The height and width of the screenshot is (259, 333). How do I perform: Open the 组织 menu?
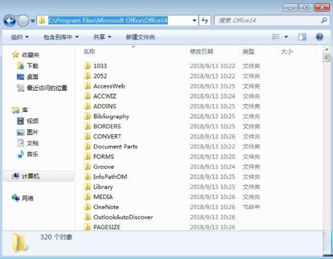(20, 37)
